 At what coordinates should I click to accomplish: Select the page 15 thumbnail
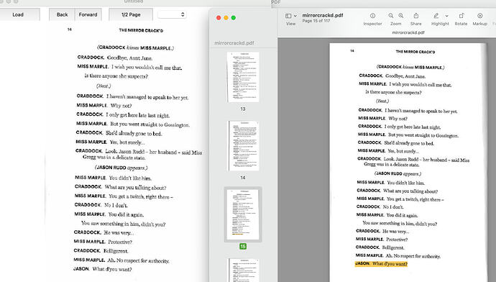click(x=243, y=214)
